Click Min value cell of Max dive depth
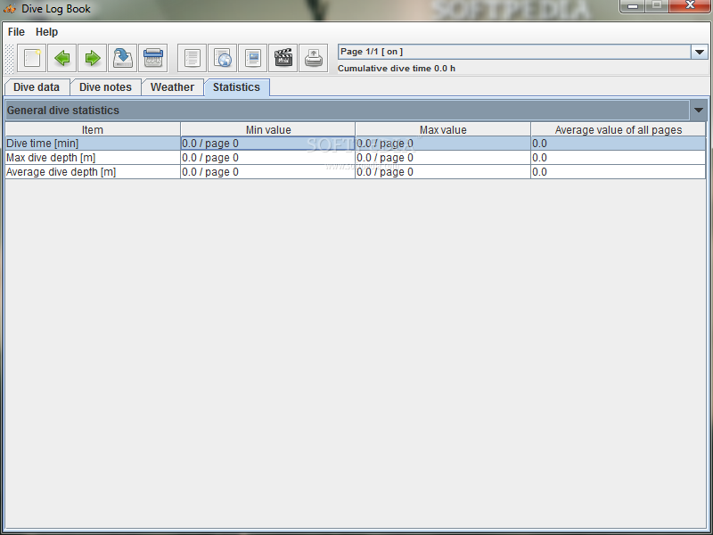Image resolution: width=713 pixels, height=535 pixels. 268,158
